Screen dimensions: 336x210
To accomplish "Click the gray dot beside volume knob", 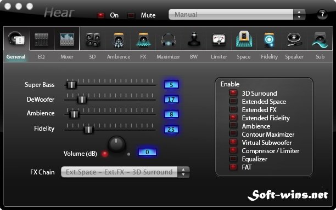I will (x=128, y=154).
